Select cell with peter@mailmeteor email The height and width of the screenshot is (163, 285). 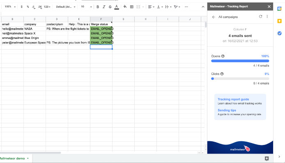coord(13,43)
